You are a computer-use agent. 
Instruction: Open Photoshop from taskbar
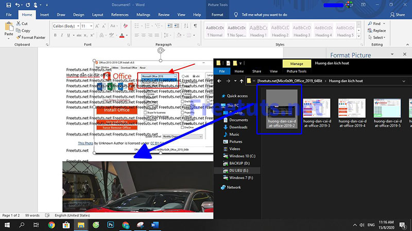point(111,225)
